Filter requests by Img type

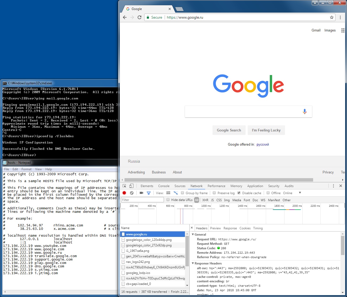click(x=227, y=200)
